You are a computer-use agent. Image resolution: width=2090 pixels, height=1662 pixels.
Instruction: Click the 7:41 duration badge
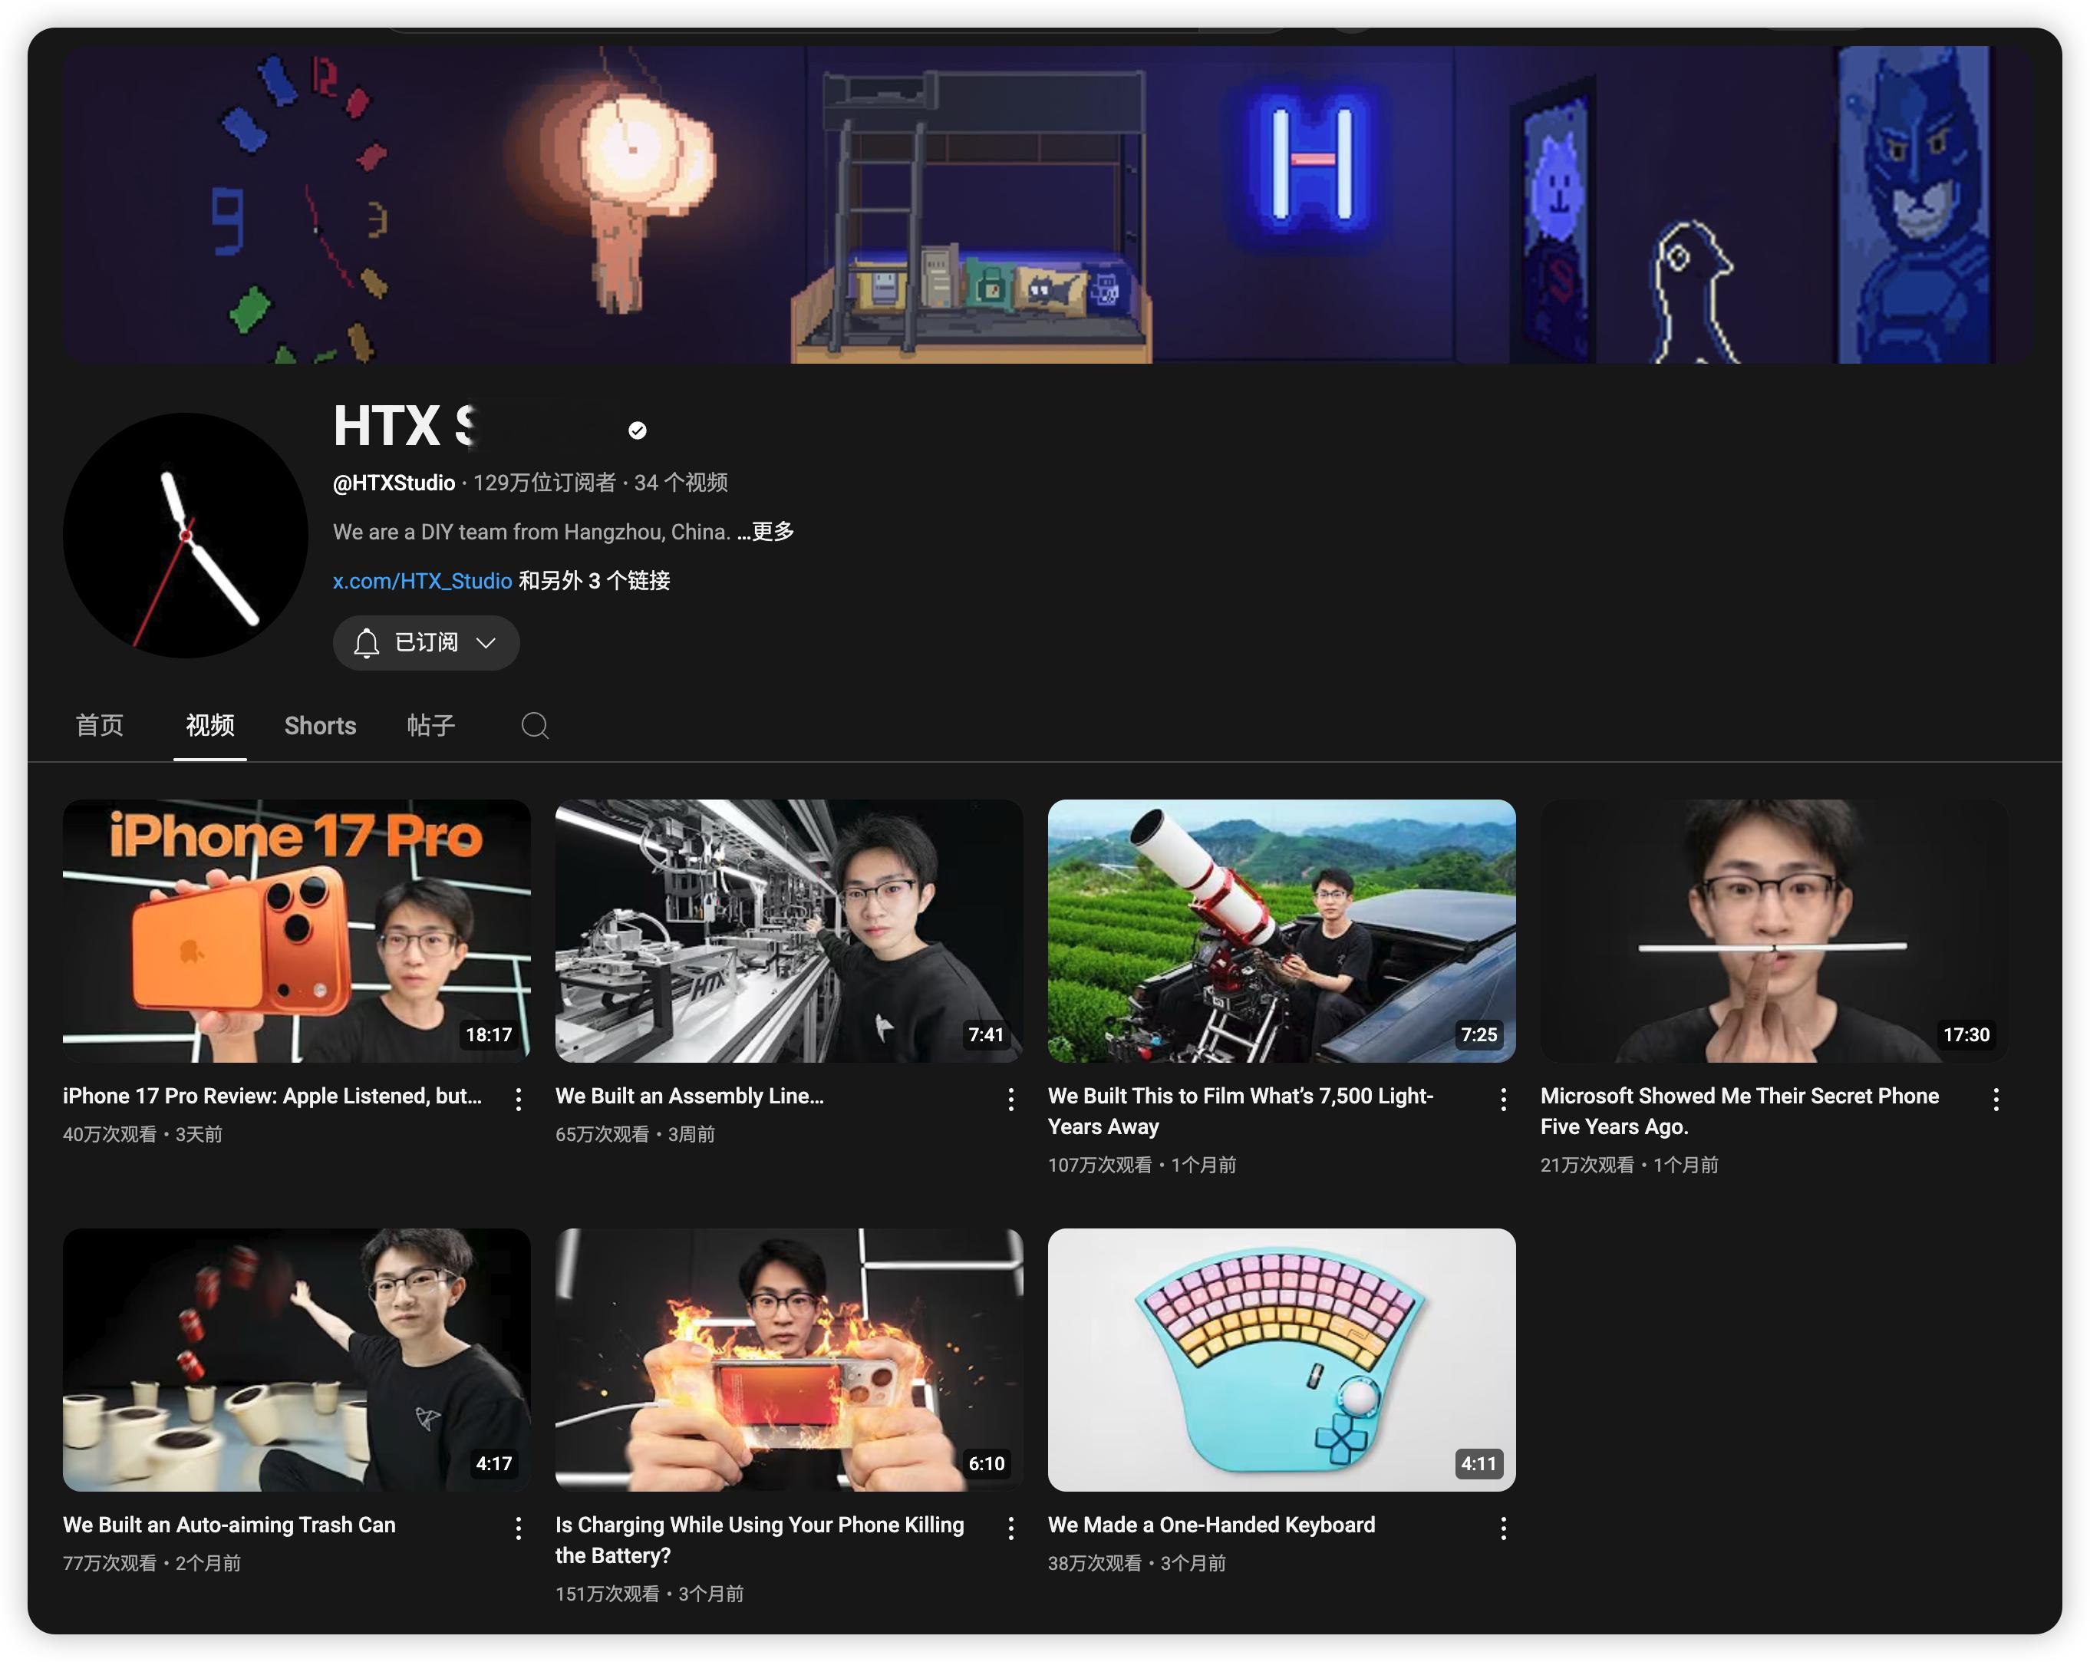[x=986, y=1034]
